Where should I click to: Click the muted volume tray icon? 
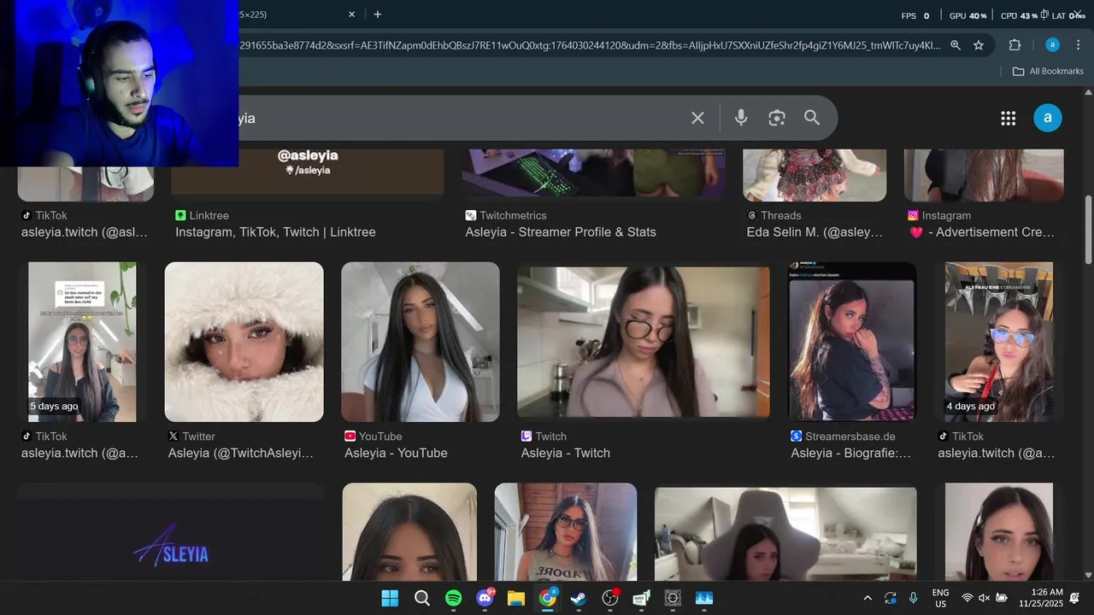984,598
